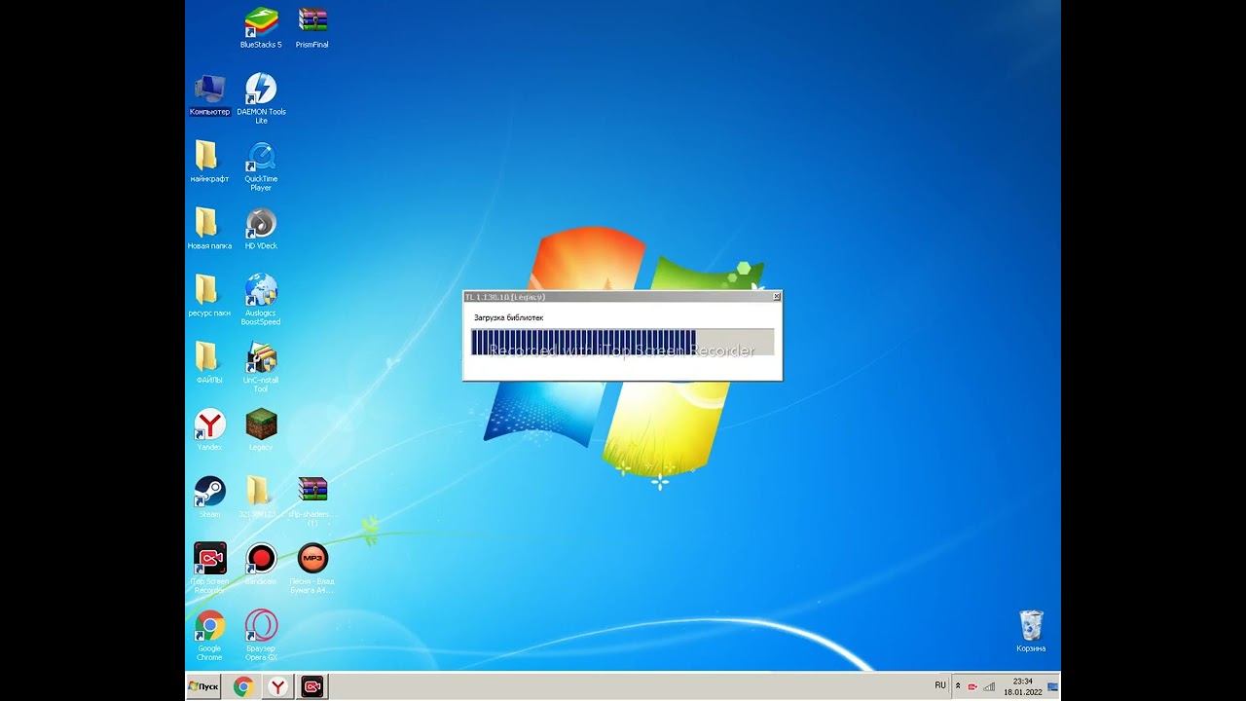Image resolution: width=1246 pixels, height=701 pixels.
Task: Click the Пуск start button
Action: [203, 686]
